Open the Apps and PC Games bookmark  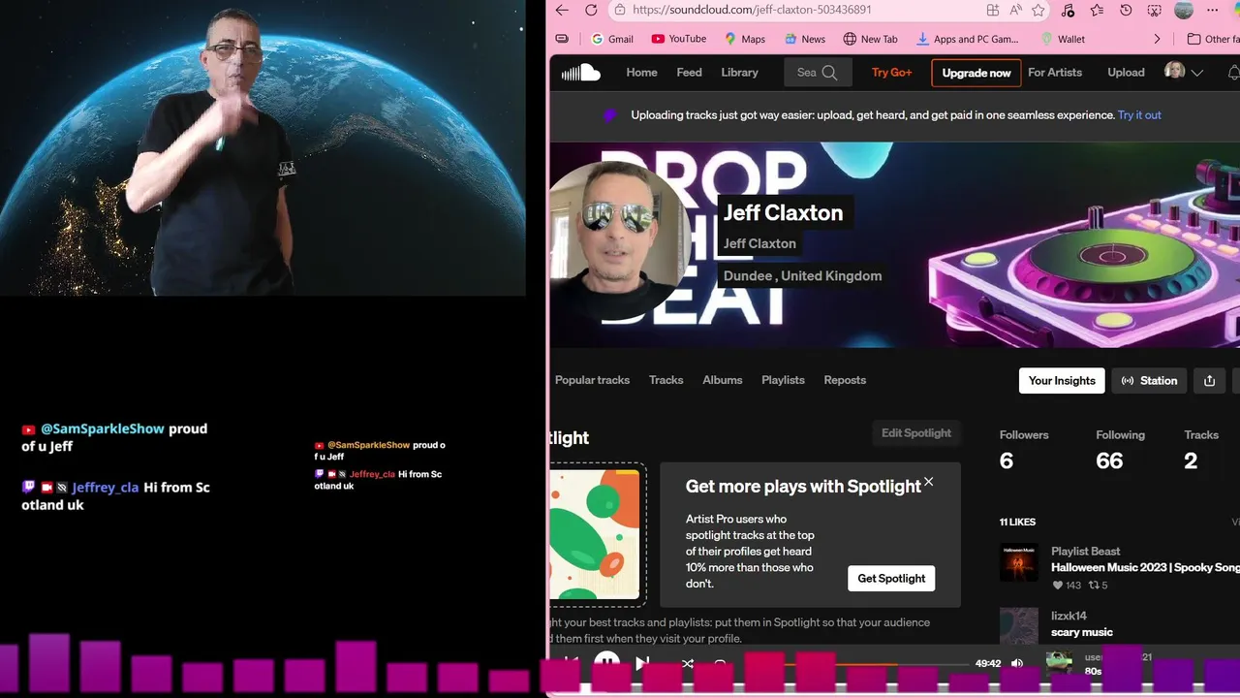pyautogui.click(x=967, y=39)
